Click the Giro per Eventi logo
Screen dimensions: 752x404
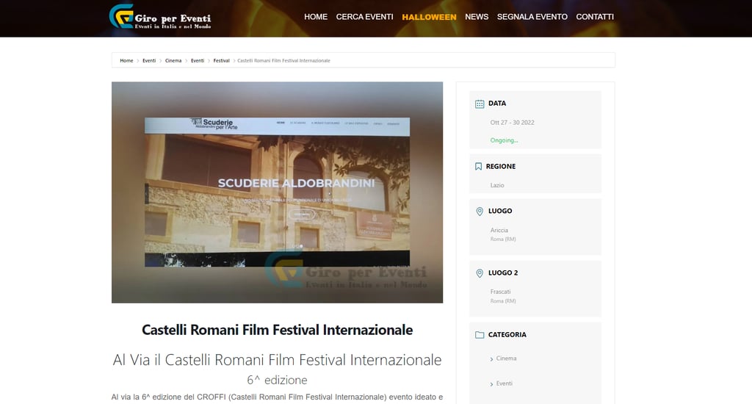coord(160,17)
